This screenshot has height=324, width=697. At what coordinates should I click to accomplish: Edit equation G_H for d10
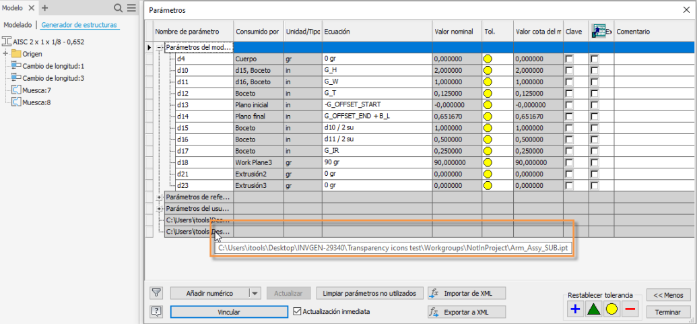[x=377, y=70]
